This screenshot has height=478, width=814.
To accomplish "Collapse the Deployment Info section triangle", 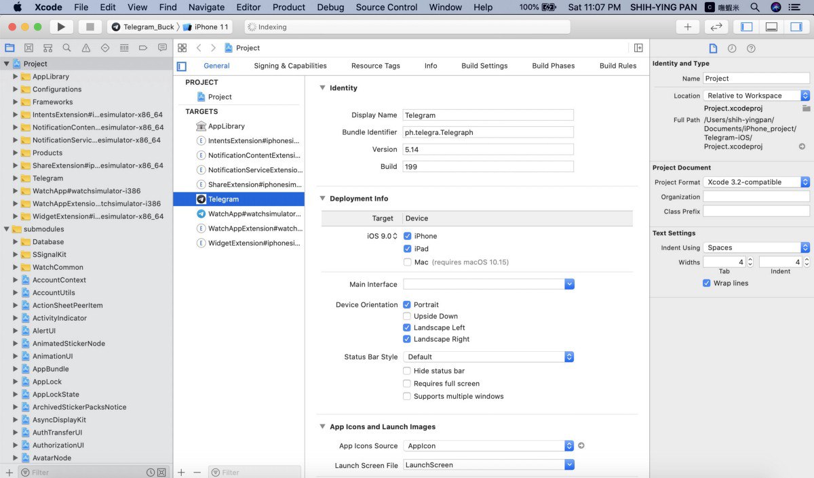I will pyautogui.click(x=322, y=199).
